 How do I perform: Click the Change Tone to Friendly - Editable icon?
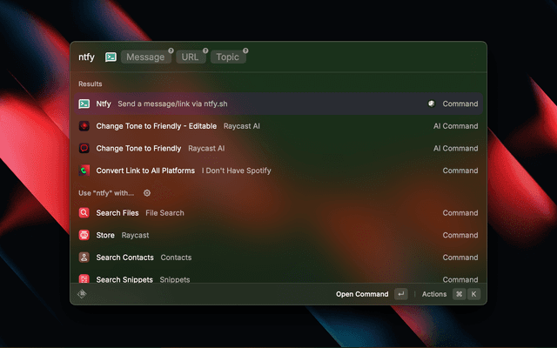[x=84, y=126]
